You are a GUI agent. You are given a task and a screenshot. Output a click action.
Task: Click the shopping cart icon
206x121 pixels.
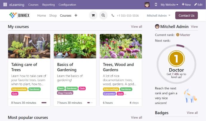(93, 15)
